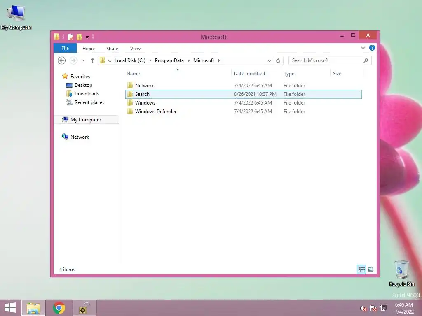Screen dimensions: 422x316
Task: Expand the arrow after Local Disk (C:)
Action: click(x=150, y=60)
